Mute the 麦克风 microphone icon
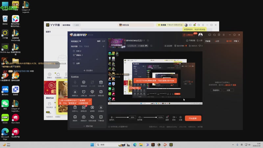Viewport: 263px width, 148px height. tap(112, 117)
